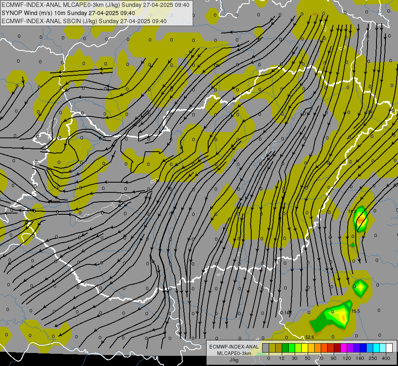Select the red-orange legend swatch after 70
This screenshot has width=398, height=366.
(324, 348)
